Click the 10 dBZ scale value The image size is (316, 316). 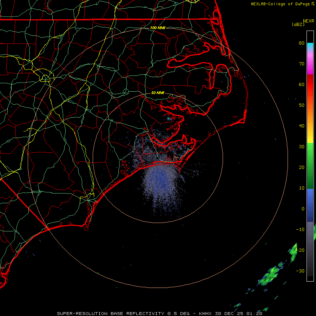point(302,188)
